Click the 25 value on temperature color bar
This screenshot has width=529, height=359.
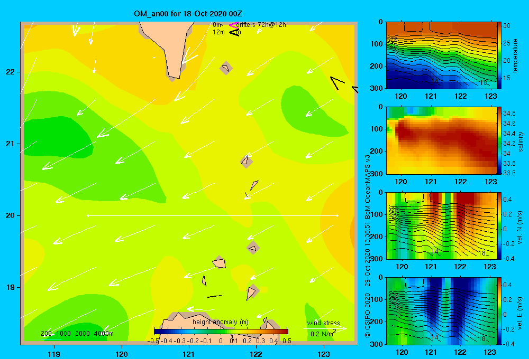click(x=507, y=43)
